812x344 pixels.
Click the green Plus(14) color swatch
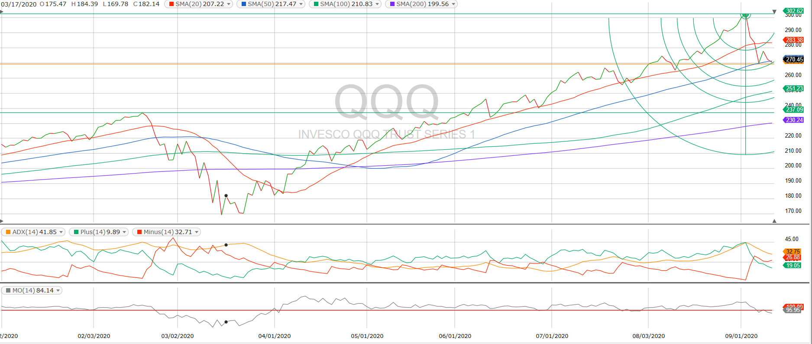pyautogui.click(x=76, y=232)
